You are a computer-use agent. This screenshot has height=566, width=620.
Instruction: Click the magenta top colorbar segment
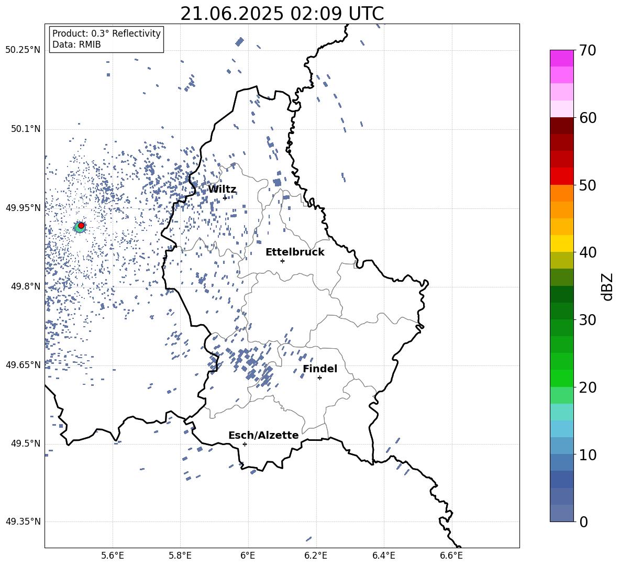coord(561,59)
